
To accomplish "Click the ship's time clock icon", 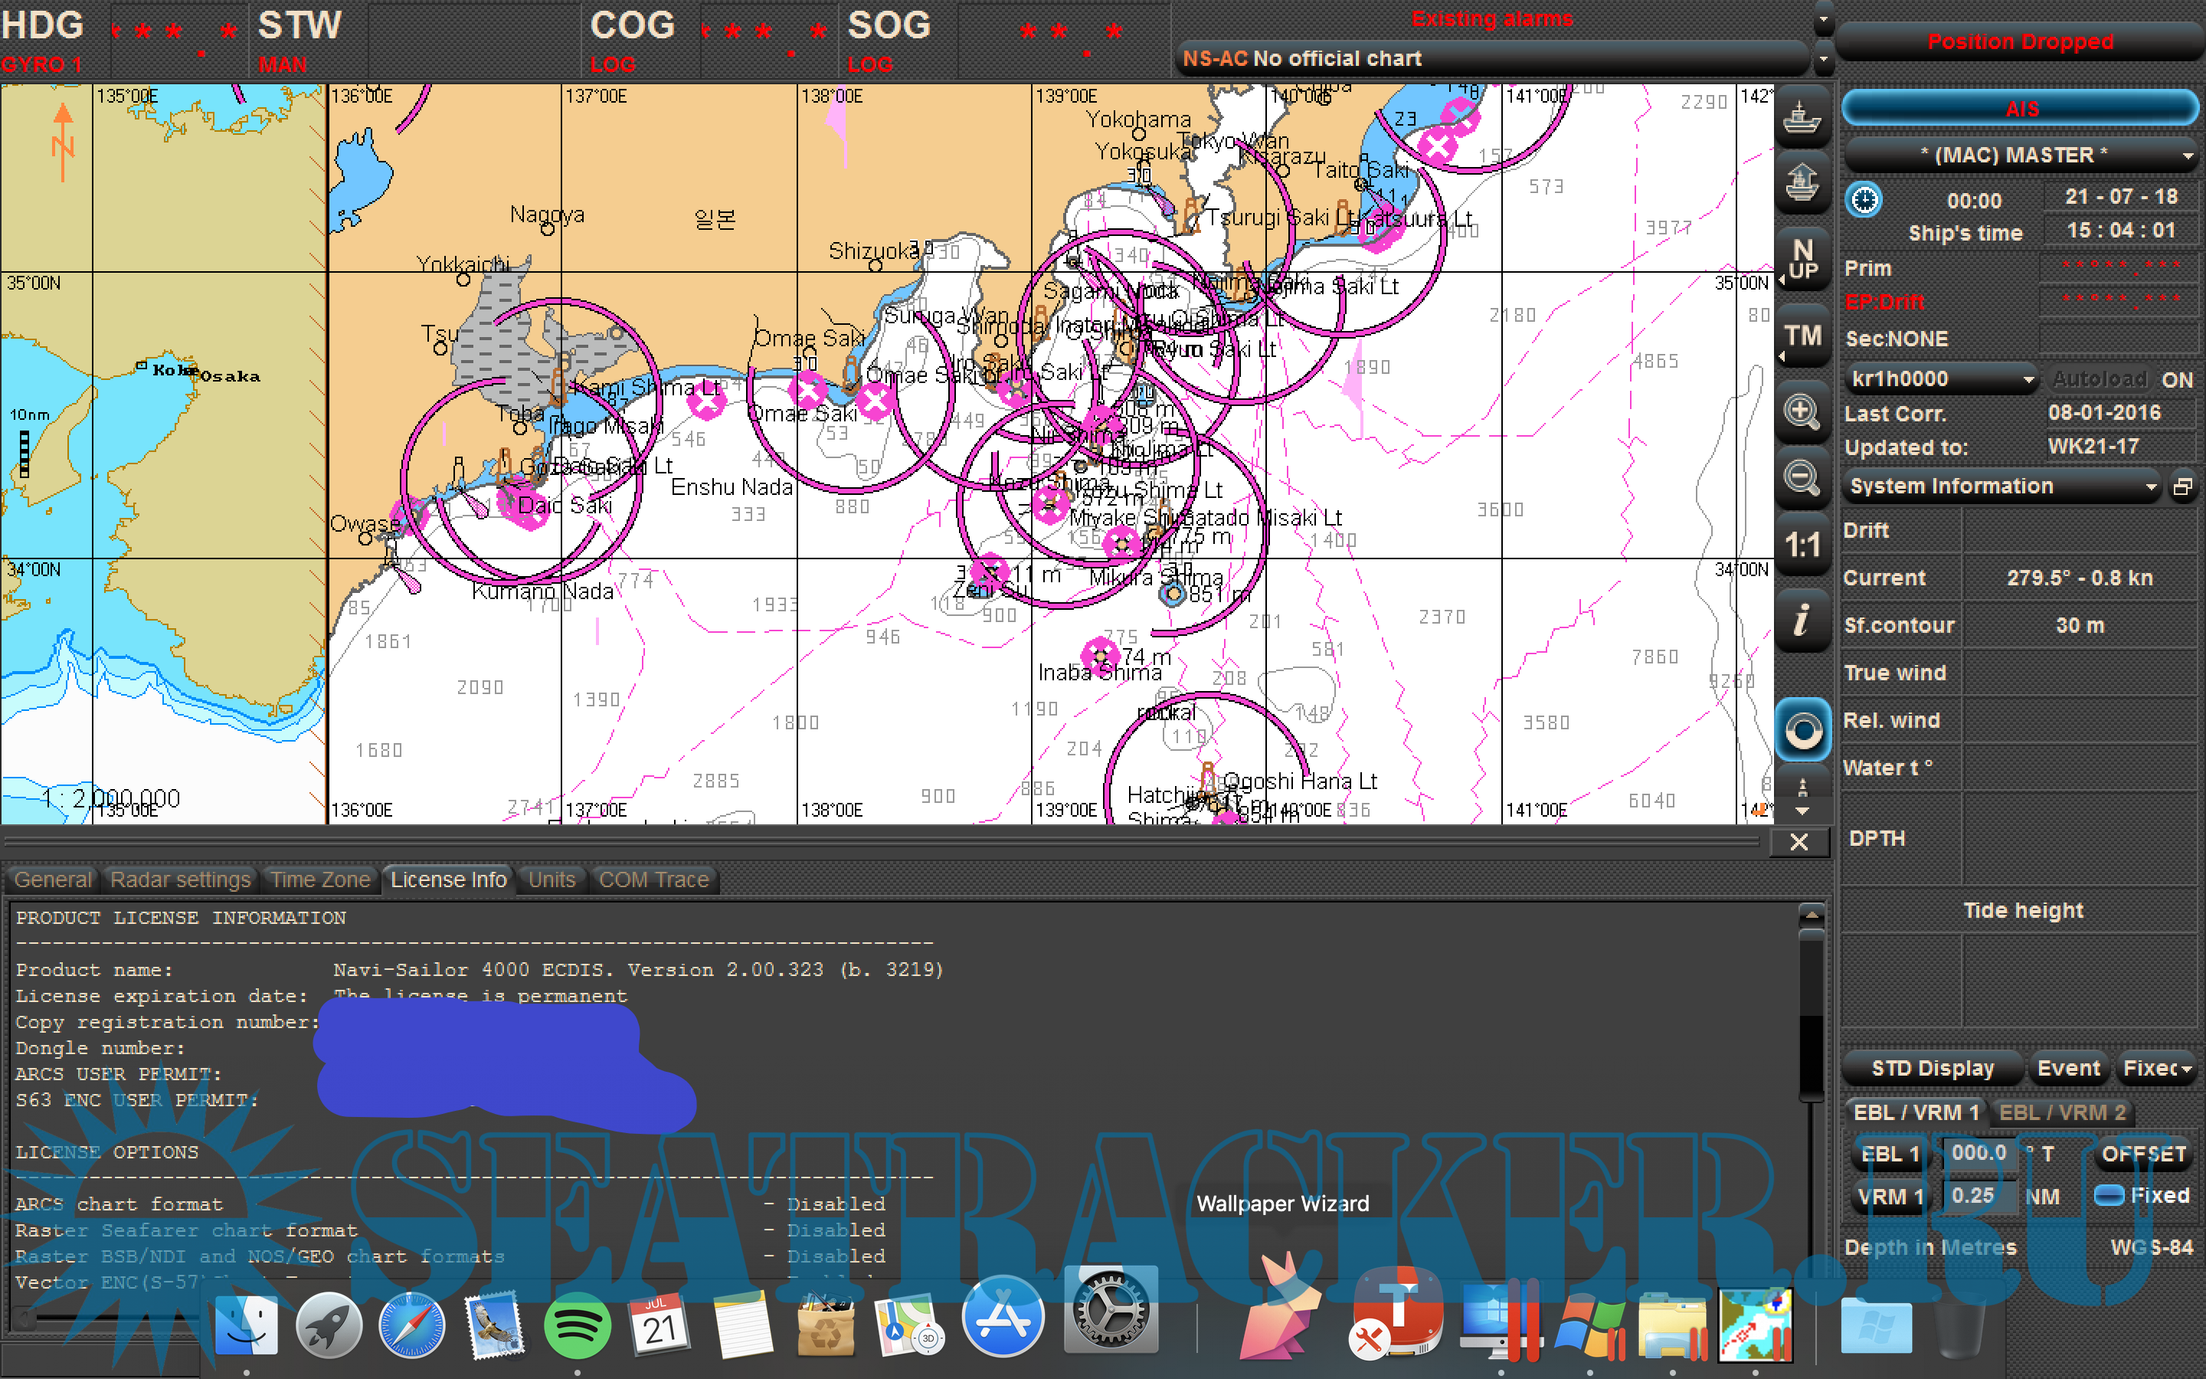I will 1864,200.
